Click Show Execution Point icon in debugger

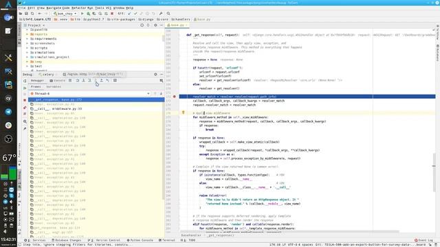click(70, 80)
